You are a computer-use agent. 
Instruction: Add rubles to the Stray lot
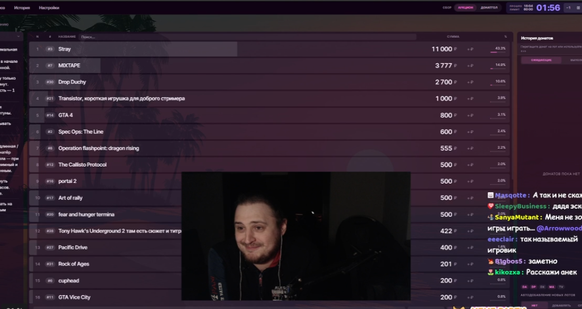(470, 49)
